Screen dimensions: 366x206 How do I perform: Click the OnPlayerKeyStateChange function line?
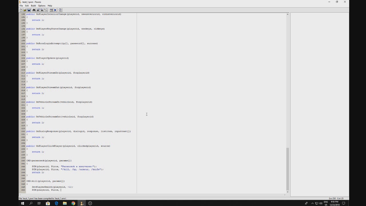65,29
